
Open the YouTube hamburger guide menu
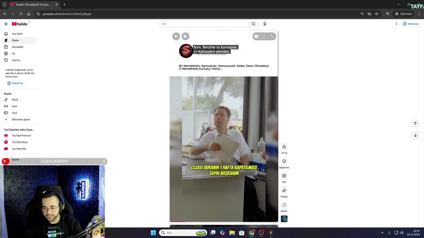(6, 24)
